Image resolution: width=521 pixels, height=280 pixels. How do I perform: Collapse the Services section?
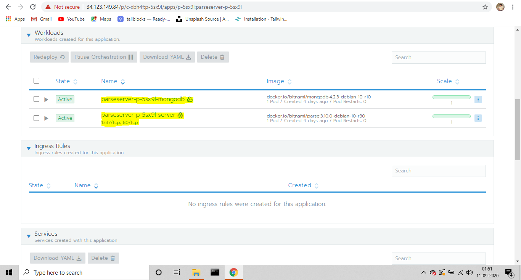tap(29, 237)
